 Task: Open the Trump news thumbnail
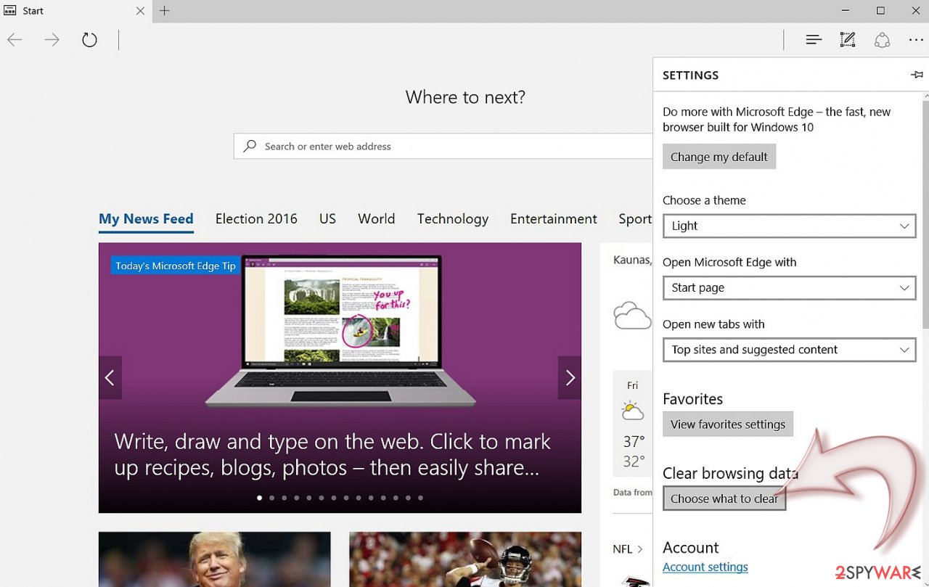pos(215,559)
